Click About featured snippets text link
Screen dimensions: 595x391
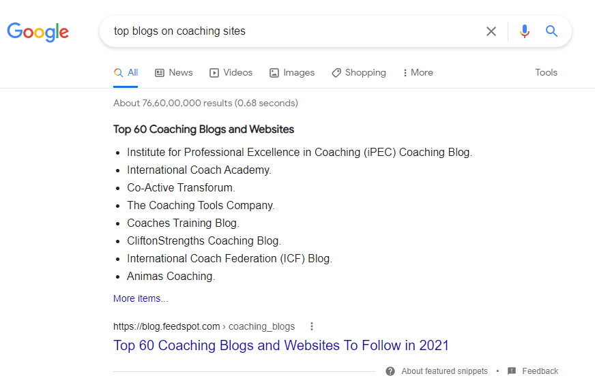coord(444,371)
